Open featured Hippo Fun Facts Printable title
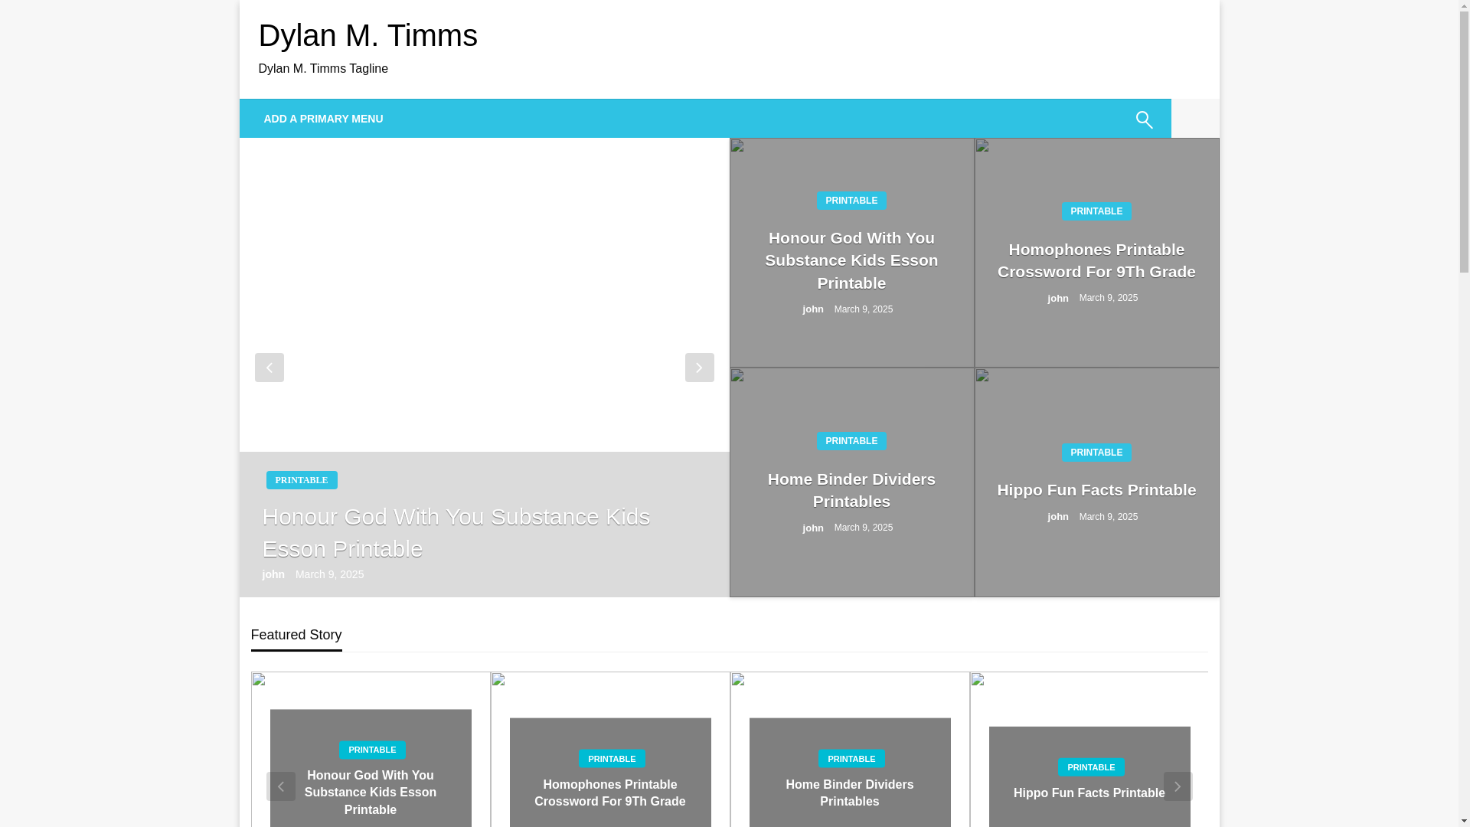 click(x=1089, y=793)
